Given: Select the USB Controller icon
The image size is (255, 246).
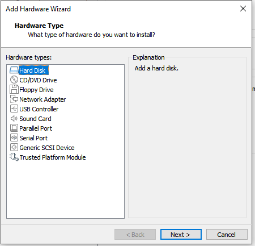Looking at the screenshot, I should coord(14,109).
